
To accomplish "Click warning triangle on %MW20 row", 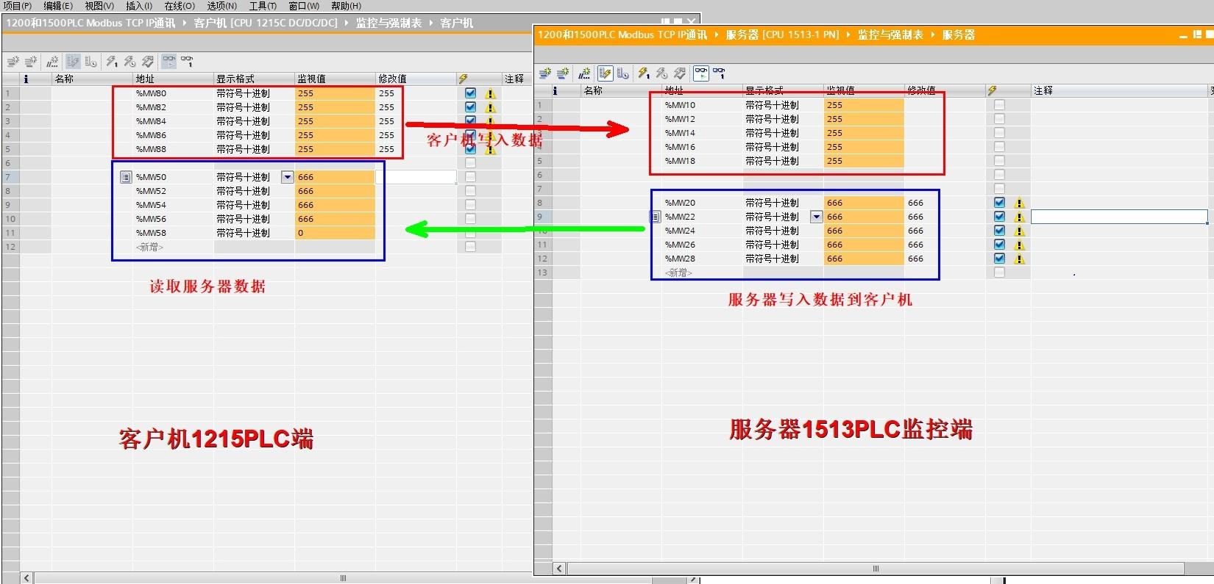I will 1020,203.
